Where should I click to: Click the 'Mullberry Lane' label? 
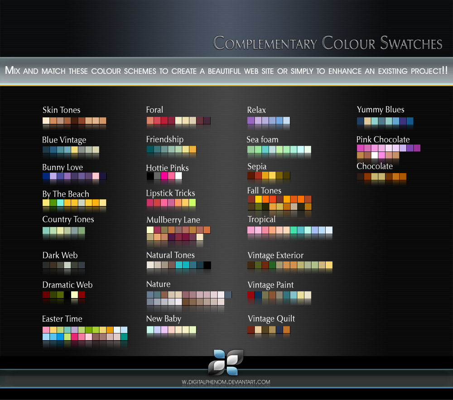pos(173,220)
